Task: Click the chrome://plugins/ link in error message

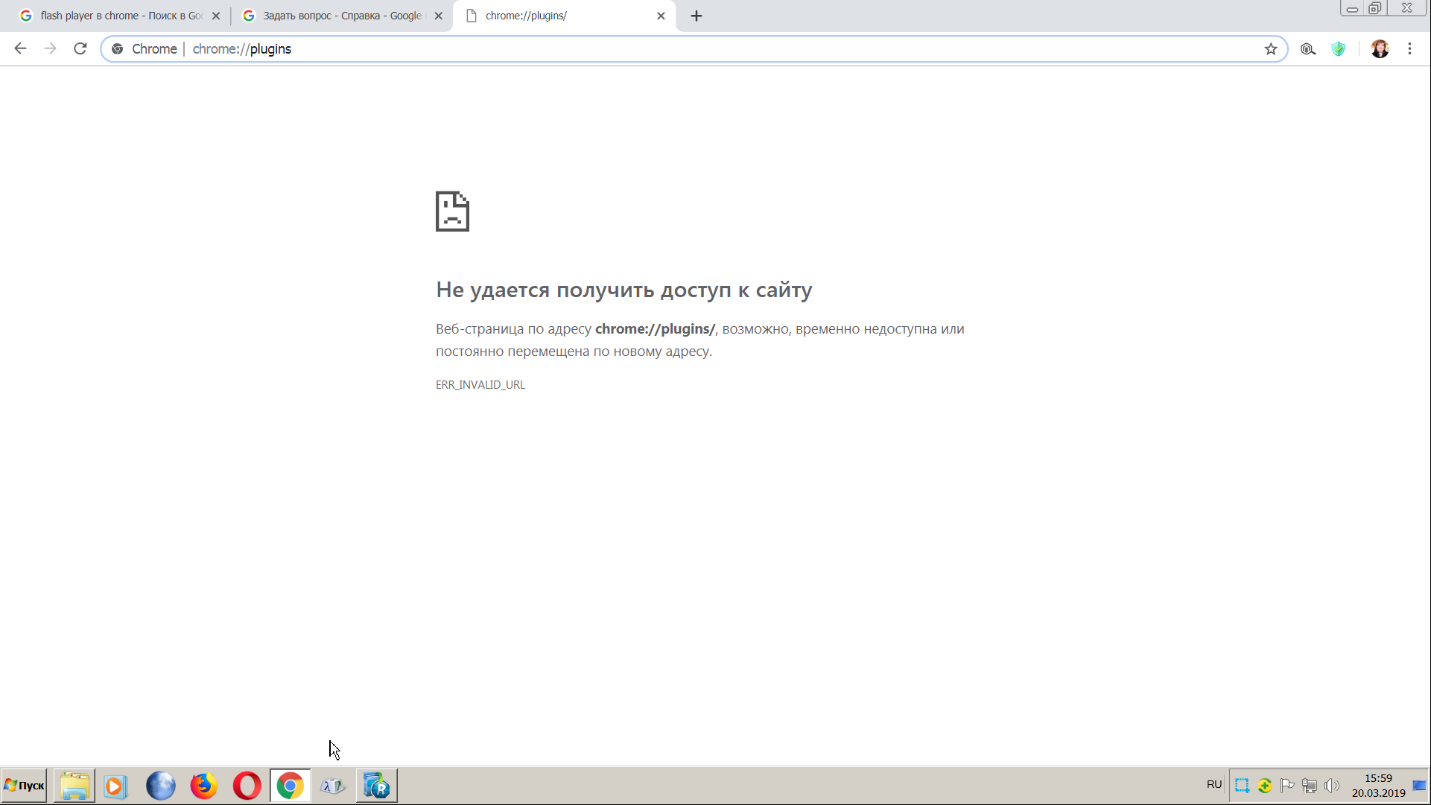Action: coord(655,328)
